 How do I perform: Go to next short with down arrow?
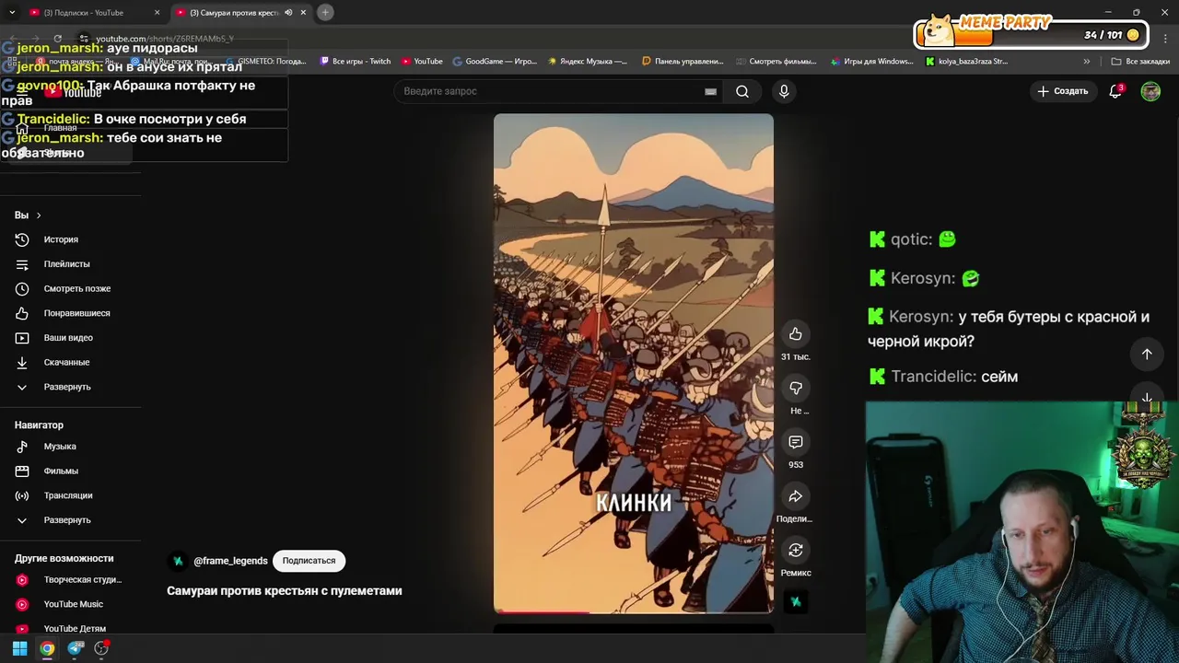coord(1147,398)
